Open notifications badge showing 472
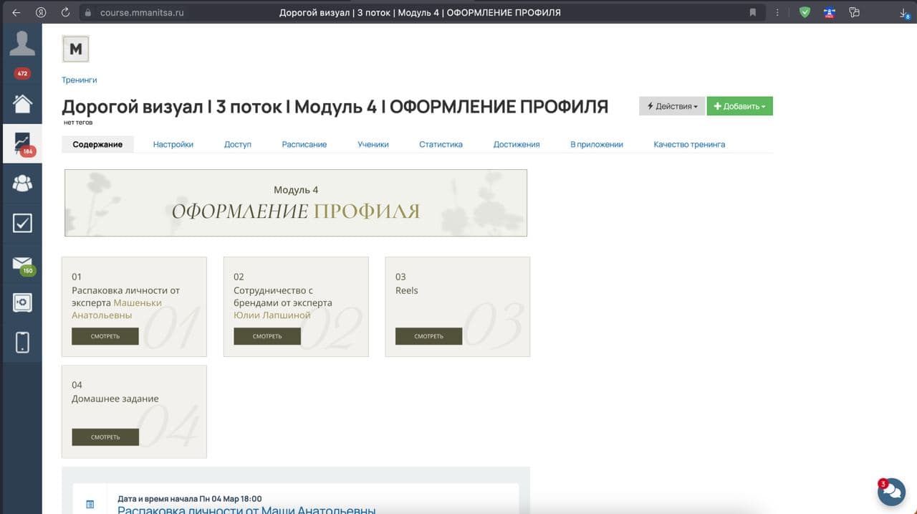 tap(22, 73)
